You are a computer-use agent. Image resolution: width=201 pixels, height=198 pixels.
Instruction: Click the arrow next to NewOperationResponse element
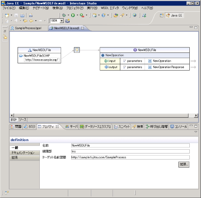point(193,67)
